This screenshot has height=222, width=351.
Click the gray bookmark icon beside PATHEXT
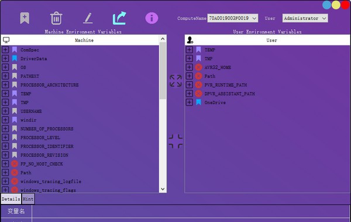15,76
